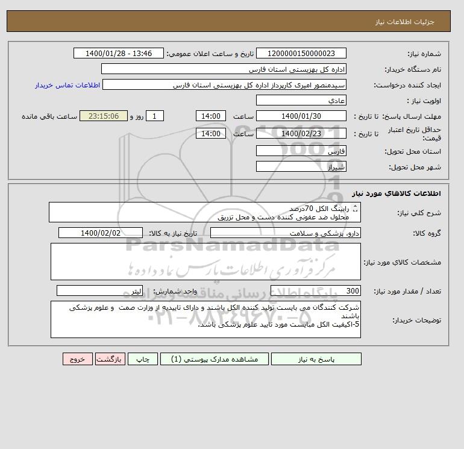The height and width of the screenshot is (449, 464).
Task: Click the label تاریخ و ساعت اعلان عمومی
Action: pos(210,54)
